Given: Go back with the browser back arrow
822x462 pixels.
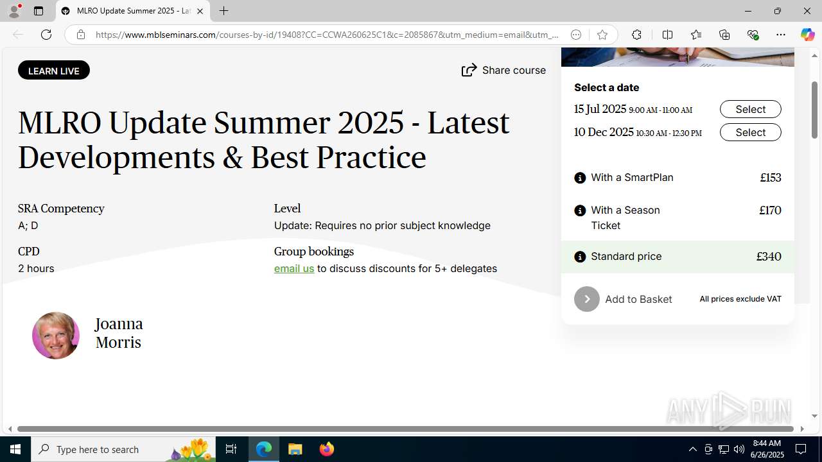Looking at the screenshot, I should pyautogui.click(x=18, y=35).
